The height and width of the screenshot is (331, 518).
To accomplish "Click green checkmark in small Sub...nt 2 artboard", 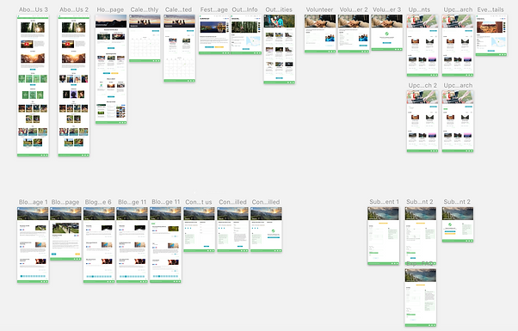I will pyautogui.click(x=450, y=224).
